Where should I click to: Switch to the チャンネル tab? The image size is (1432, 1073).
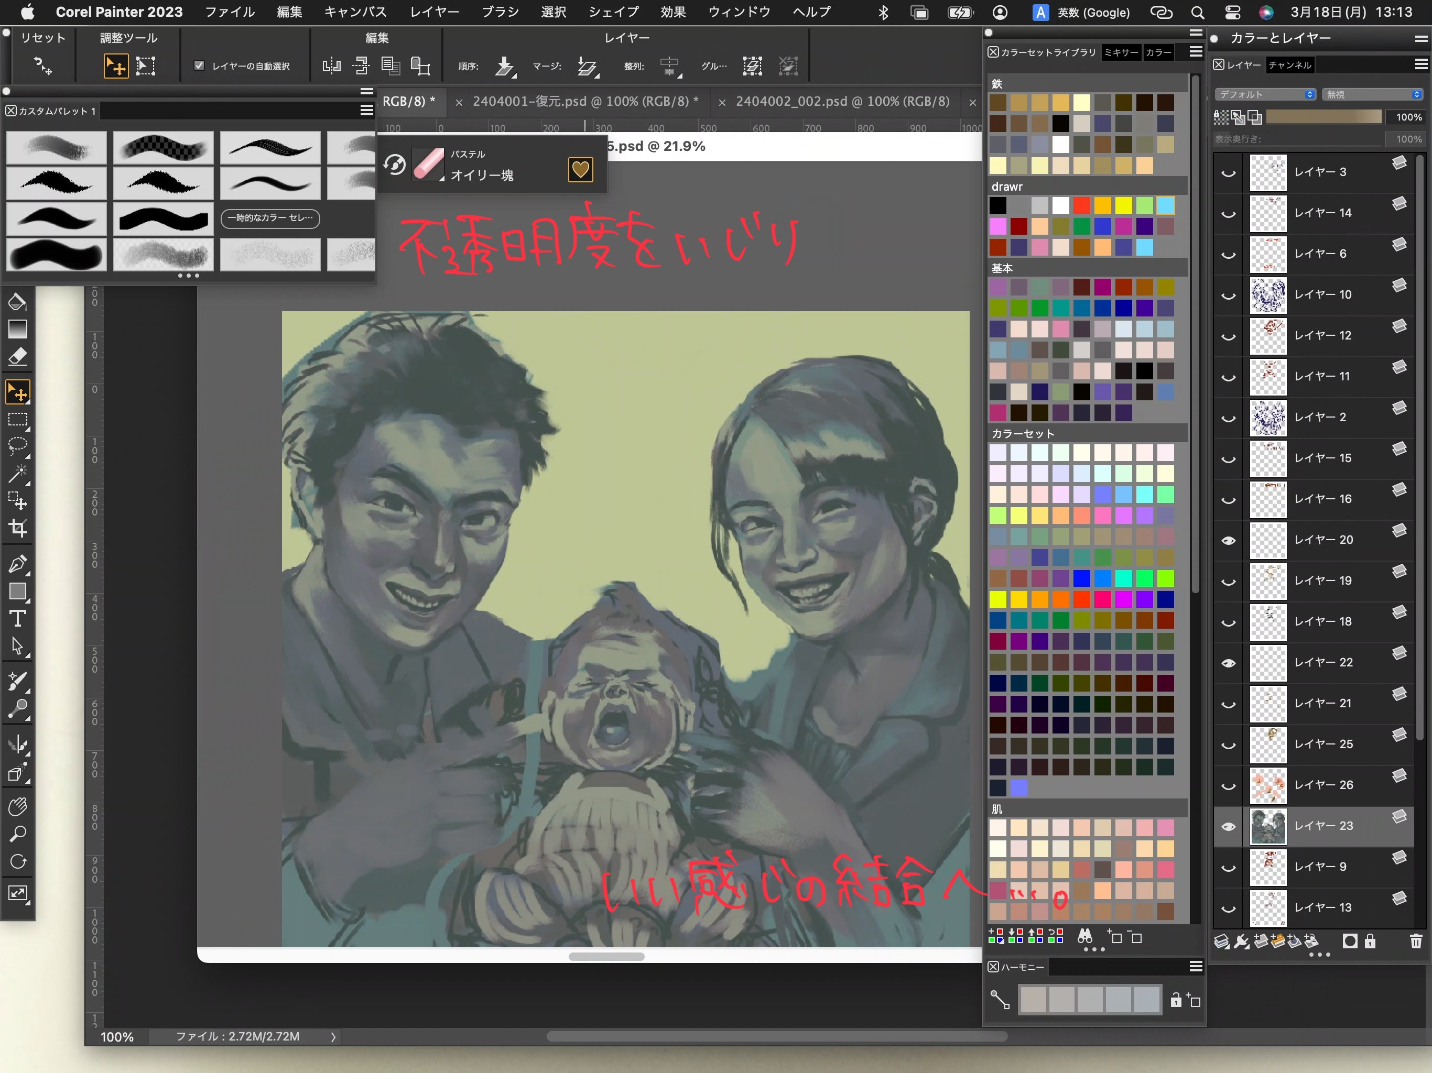point(1289,65)
